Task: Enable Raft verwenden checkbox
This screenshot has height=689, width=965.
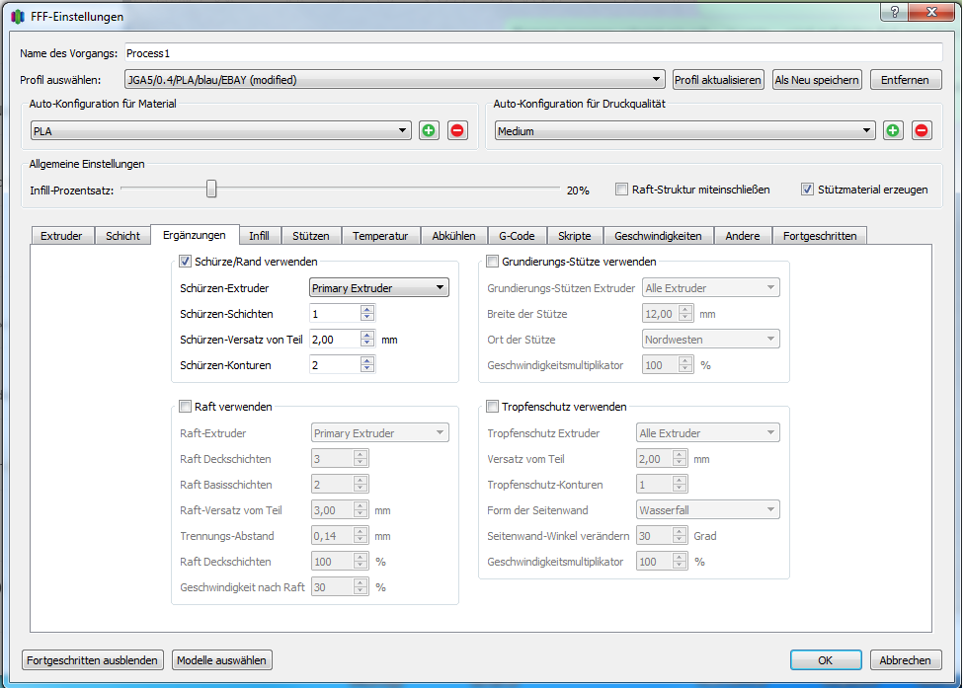Action: pos(185,406)
